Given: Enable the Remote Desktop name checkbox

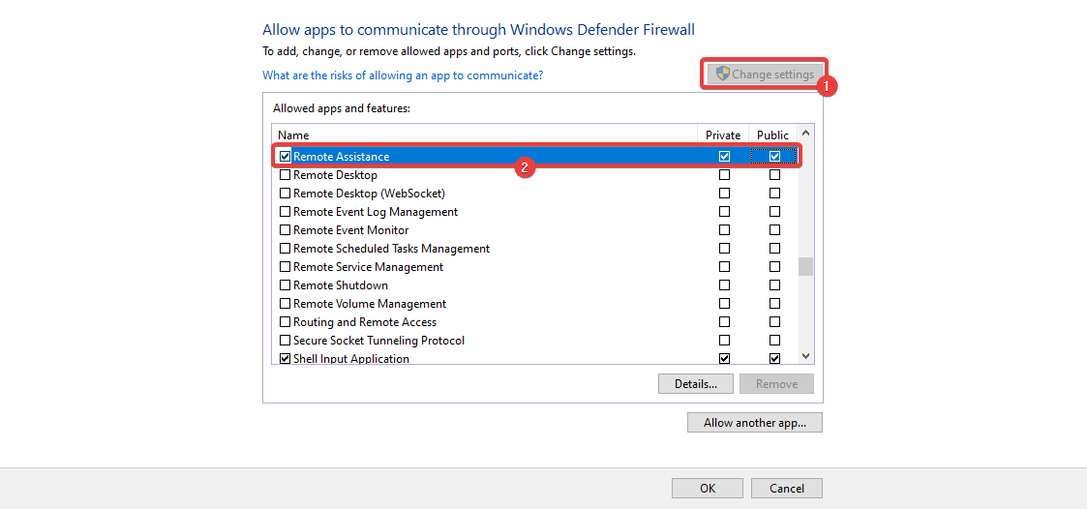Looking at the screenshot, I should tap(285, 175).
